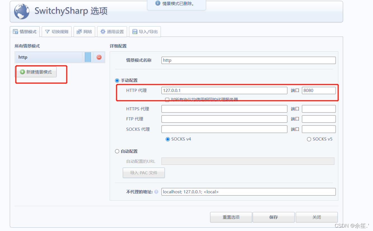
Task: Switch to the 切换规则 tab
Action: click(57, 32)
